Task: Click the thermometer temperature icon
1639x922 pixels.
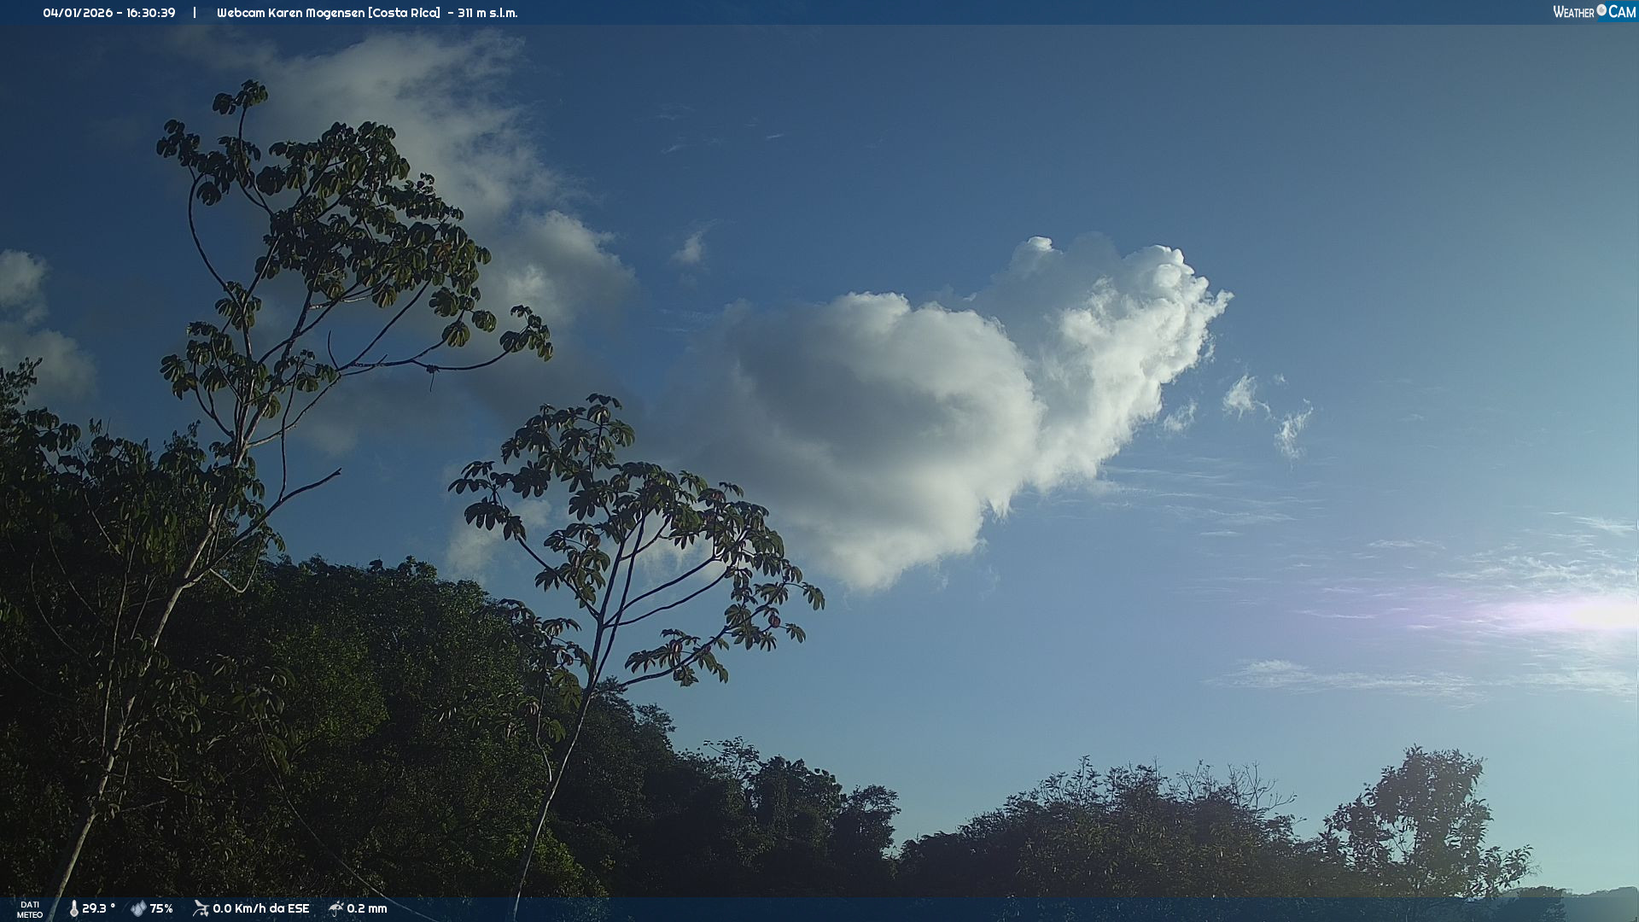Action: click(x=73, y=908)
